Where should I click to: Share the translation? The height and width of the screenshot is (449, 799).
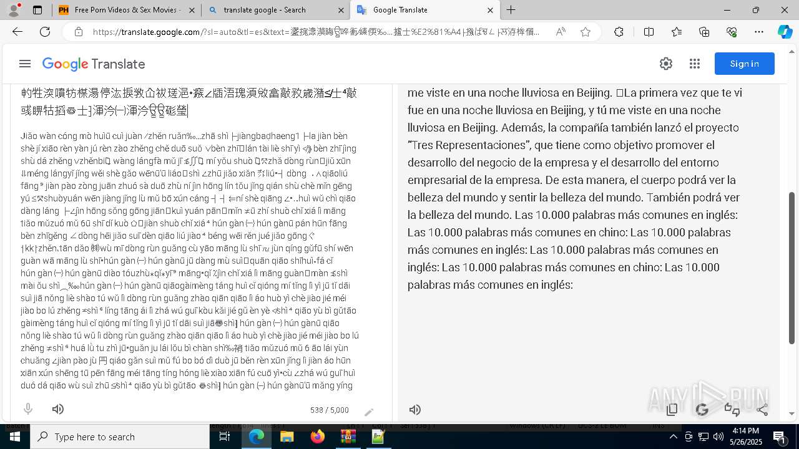[762, 410]
